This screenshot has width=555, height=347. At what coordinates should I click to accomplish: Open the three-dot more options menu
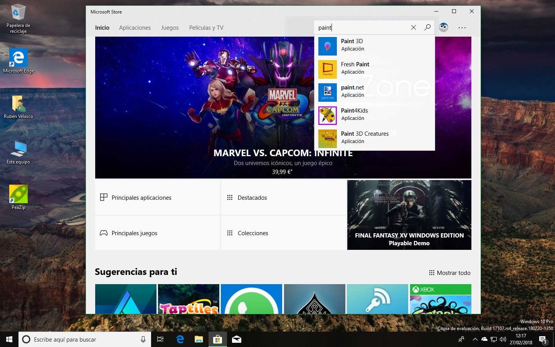tap(462, 28)
